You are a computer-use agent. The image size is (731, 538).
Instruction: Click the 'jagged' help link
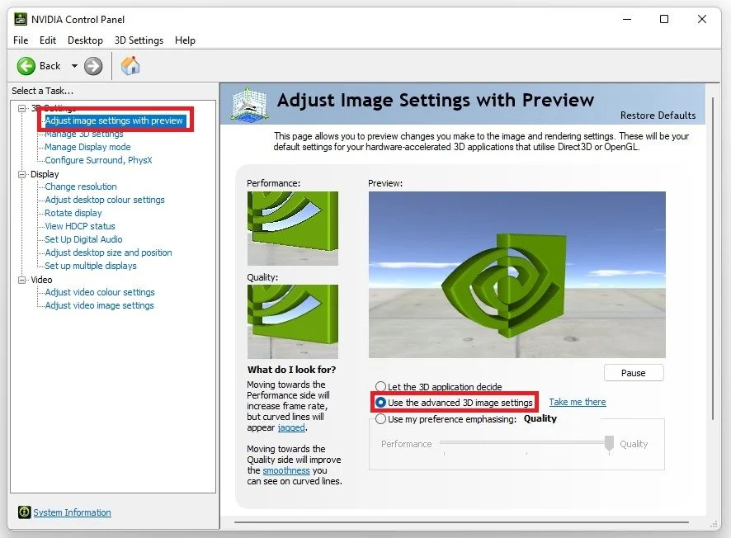pyautogui.click(x=291, y=427)
